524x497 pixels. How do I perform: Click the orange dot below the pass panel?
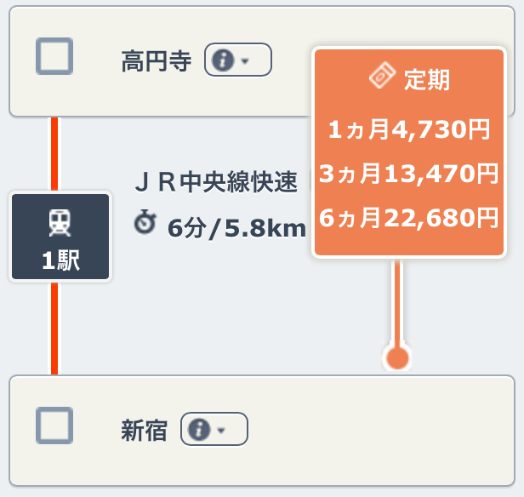point(396,357)
